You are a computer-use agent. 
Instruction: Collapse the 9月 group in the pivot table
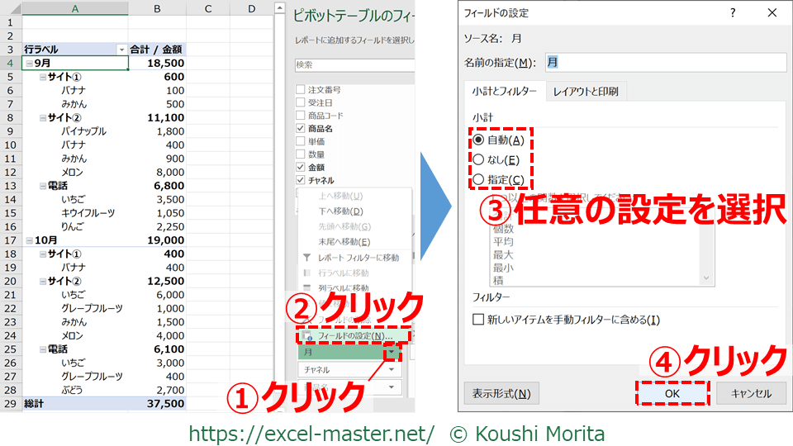coord(30,64)
